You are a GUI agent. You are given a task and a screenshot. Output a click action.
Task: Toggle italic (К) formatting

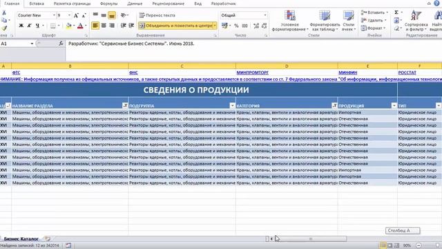pos(29,26)
